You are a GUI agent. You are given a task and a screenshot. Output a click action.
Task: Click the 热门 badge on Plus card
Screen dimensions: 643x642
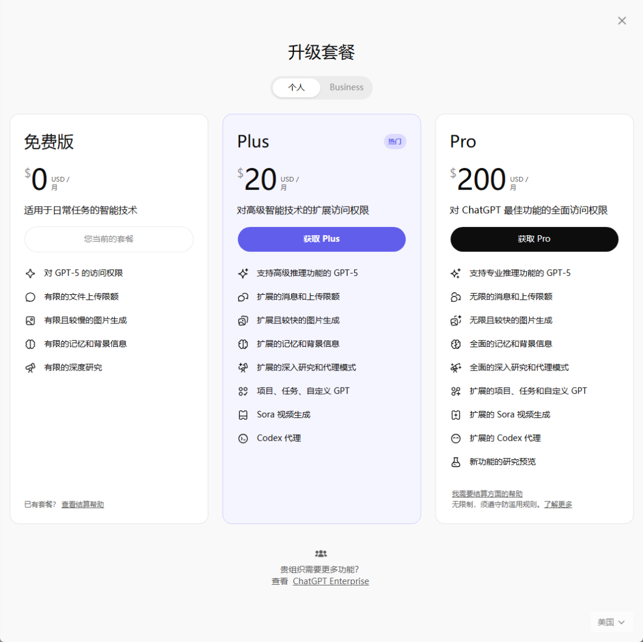pos(395,142)
